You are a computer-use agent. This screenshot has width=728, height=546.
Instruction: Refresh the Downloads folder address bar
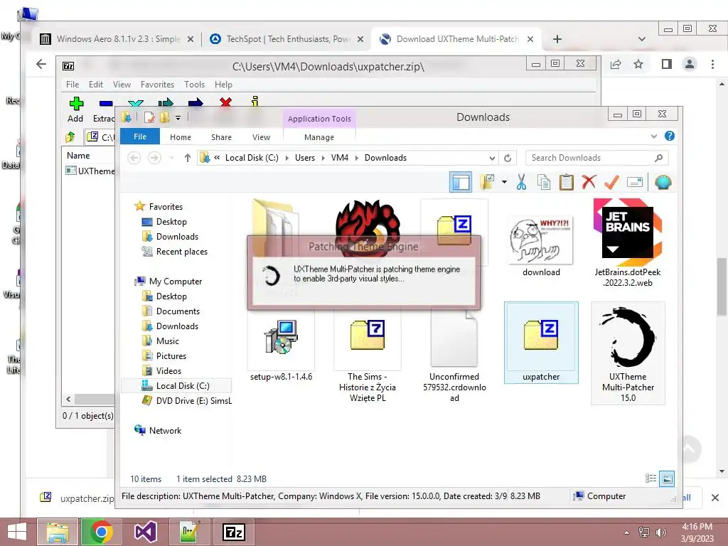(508, 158)
